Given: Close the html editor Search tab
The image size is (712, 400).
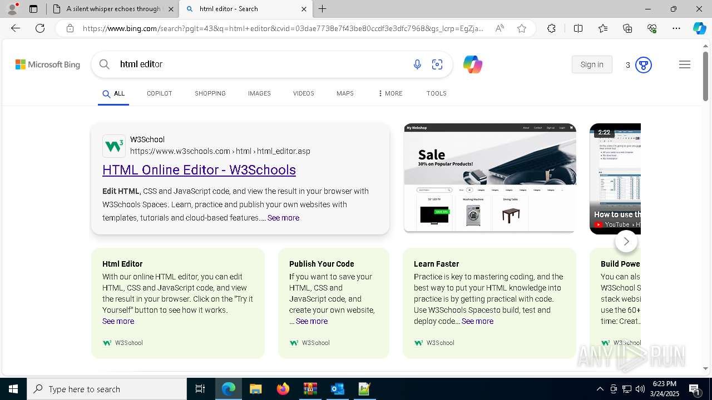Looking at the screenshot, I should [x=304, y=9].
